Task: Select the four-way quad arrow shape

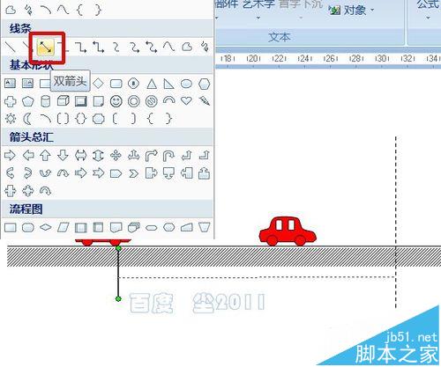Action: [x=116, y=155]
